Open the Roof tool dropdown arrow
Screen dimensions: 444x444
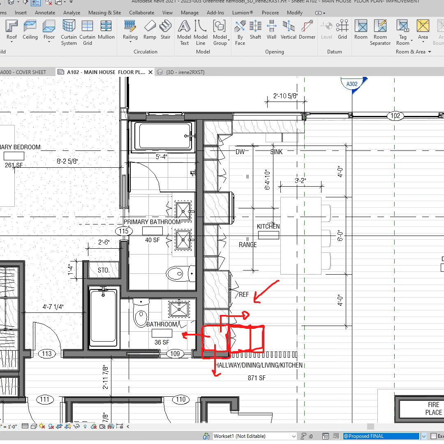12,41
